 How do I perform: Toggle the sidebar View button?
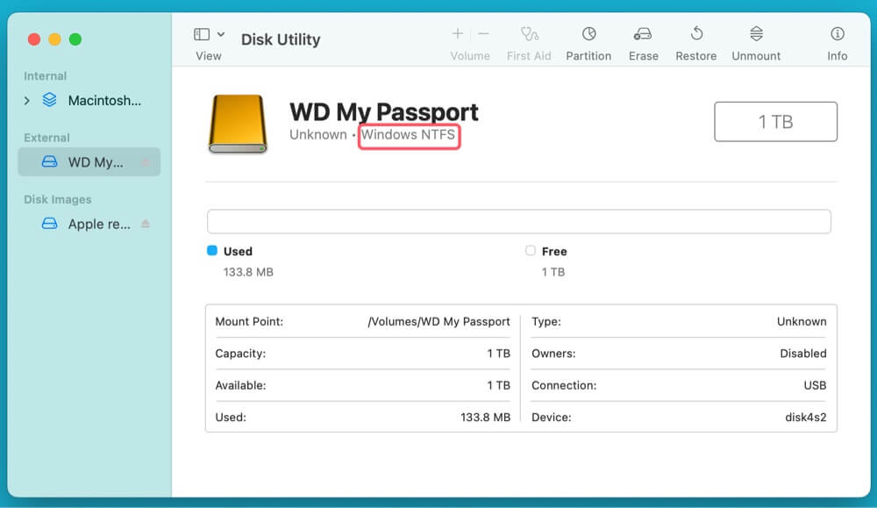click(202, 34)
